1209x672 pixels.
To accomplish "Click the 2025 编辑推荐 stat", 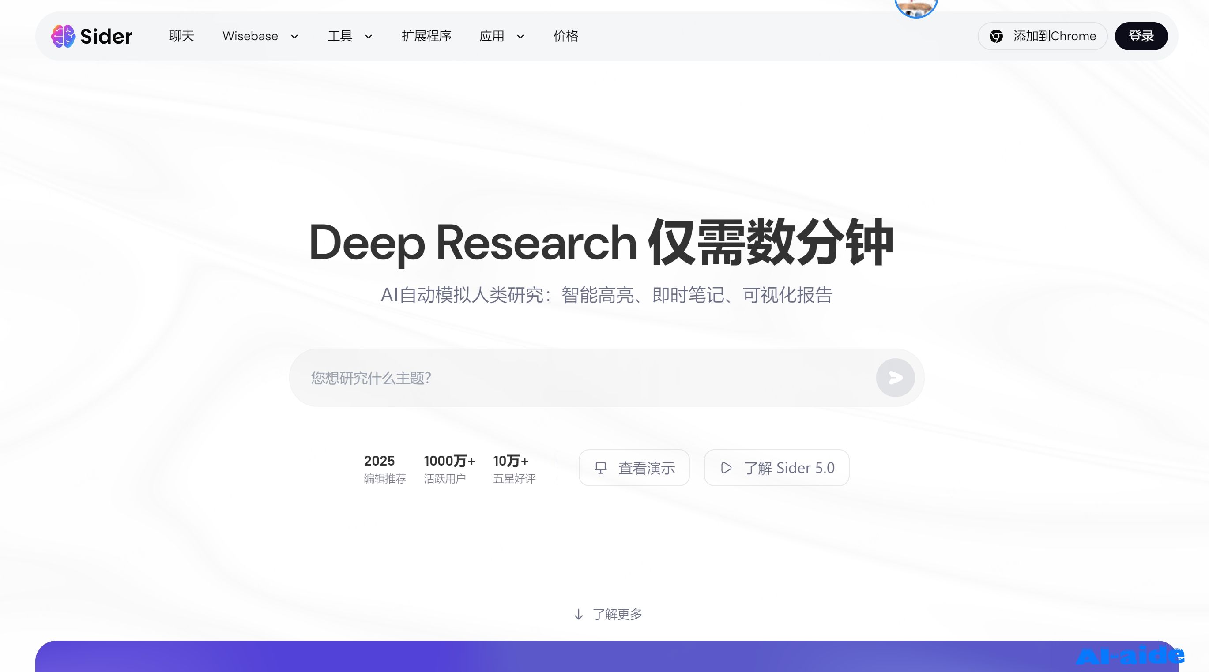I will tap(385, 469).
